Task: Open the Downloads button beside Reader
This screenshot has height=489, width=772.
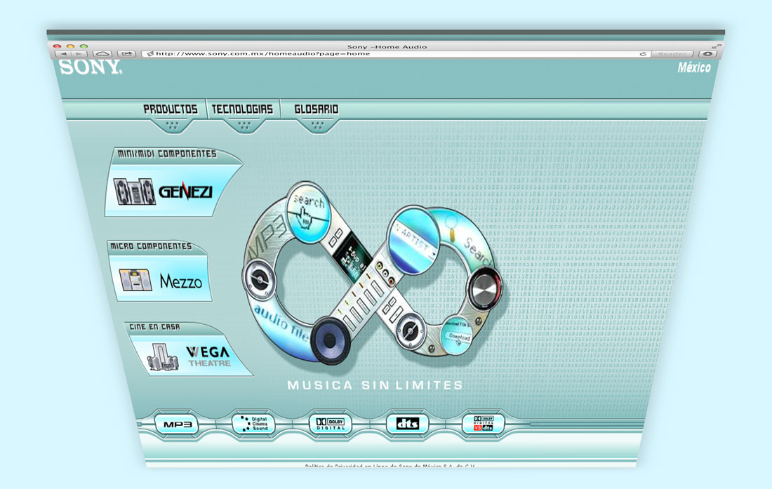Action: click(x=707, y=53)
